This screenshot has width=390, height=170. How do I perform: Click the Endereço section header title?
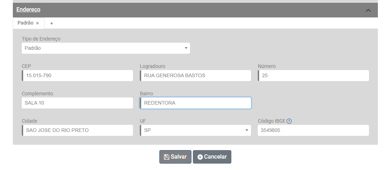point(29,10)
